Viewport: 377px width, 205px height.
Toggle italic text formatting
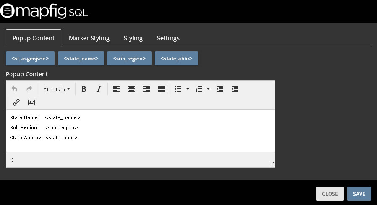coord(99,89)
